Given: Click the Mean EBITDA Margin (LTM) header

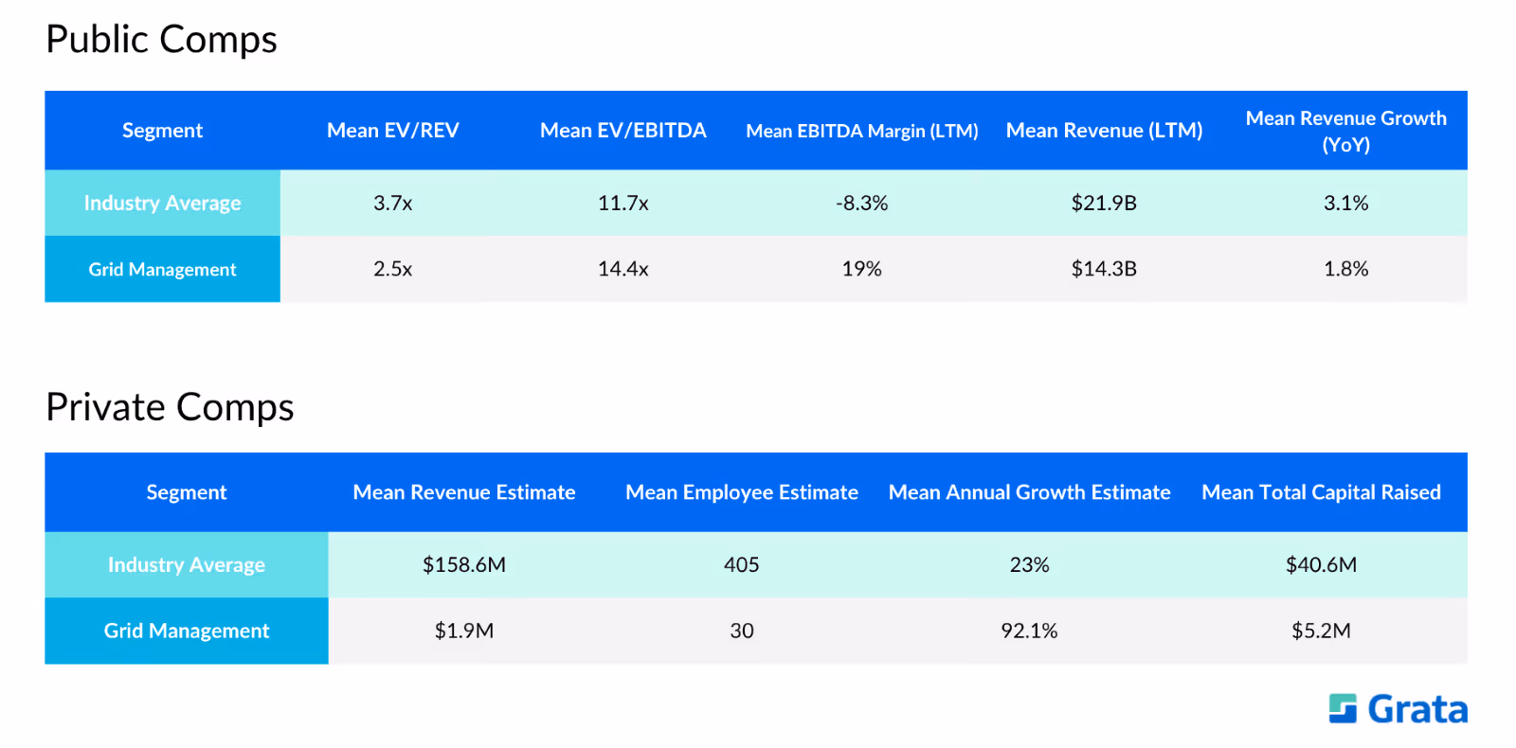Looking at the screenshot, I should point(862,131).
